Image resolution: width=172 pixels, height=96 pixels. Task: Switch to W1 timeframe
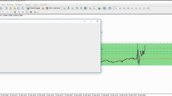click(144, 8)
